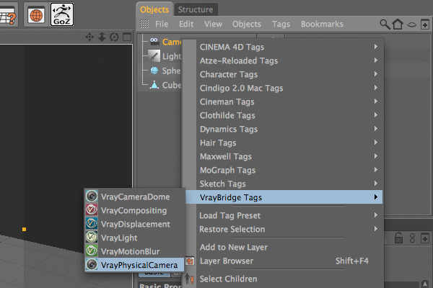Click the Layer Browser menu icon
Screen dimensions: 433x288
(x=190, y=261)
